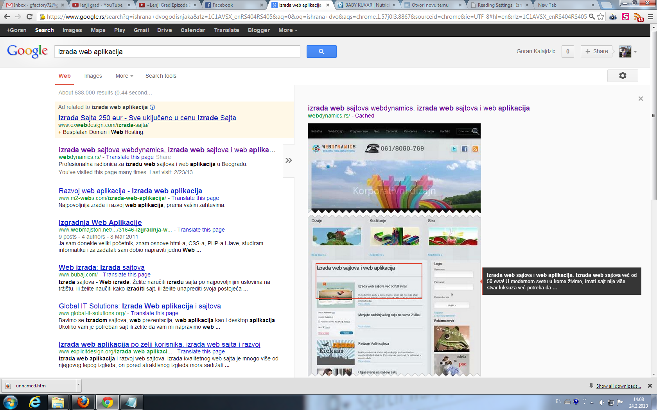This screenshot has height=410, width=657.
Task: Expand the More menu in the black Google bar
Action: coord(288,30)
